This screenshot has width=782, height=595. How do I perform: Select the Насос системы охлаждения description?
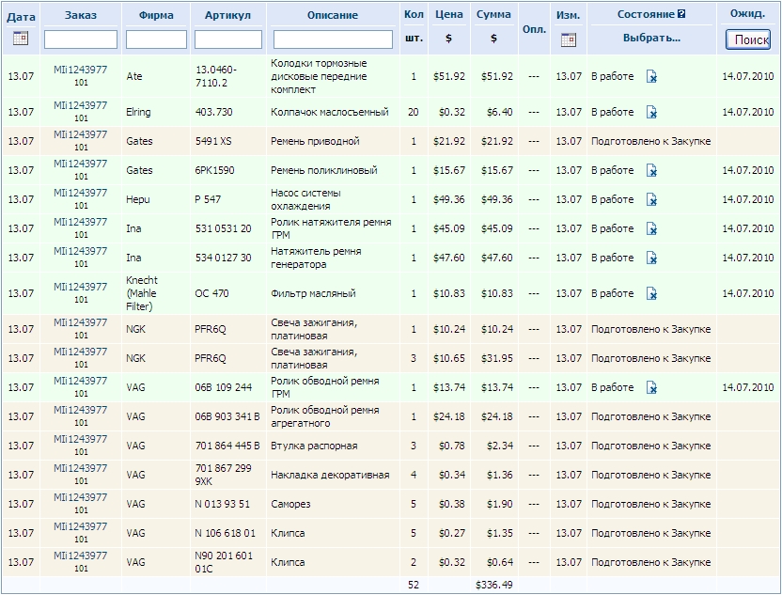pyautogui.click(x=305, y=199)
